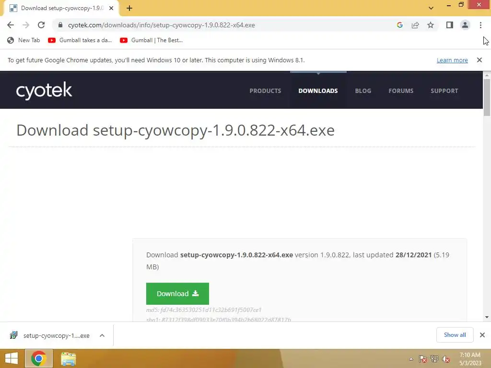Screen dimensions: 491x368
Task: Expand the tab search chevron
Action: (431, 8)
